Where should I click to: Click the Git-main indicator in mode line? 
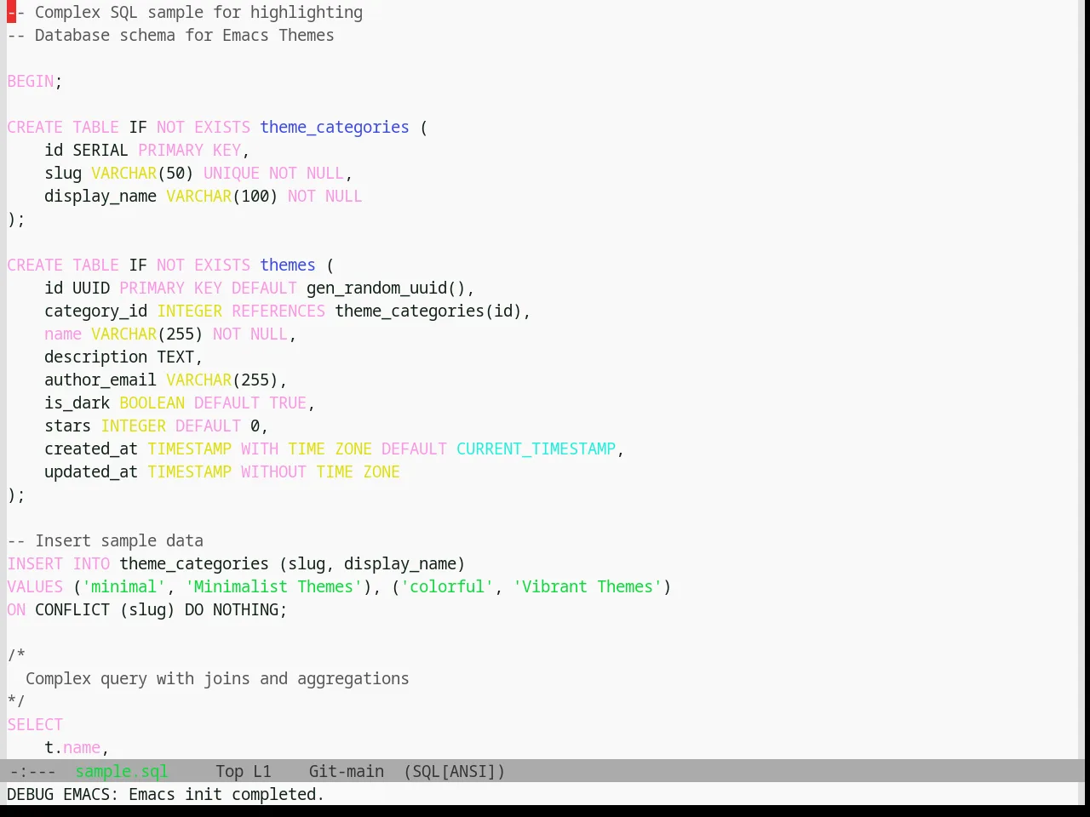pos(346,771)
